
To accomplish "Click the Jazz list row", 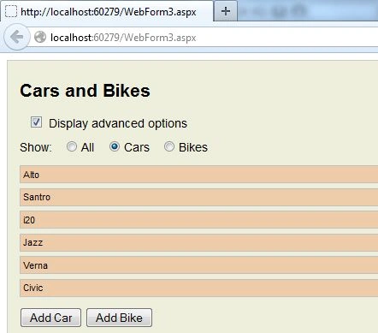I will tap(199, 242).
